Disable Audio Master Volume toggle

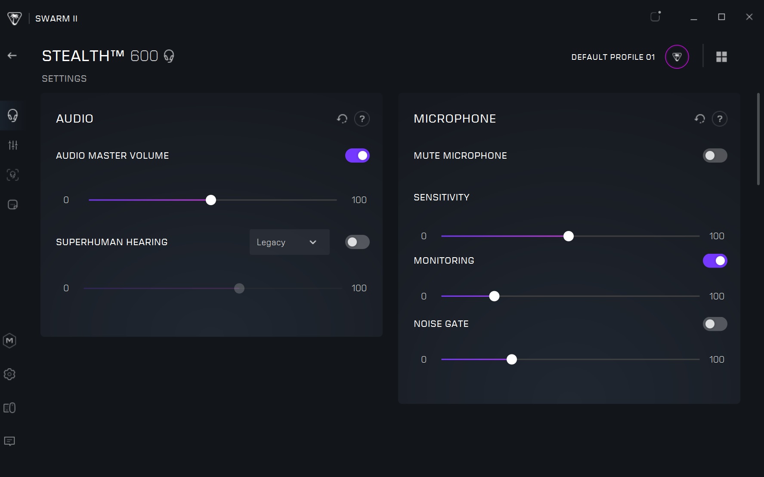357,156
